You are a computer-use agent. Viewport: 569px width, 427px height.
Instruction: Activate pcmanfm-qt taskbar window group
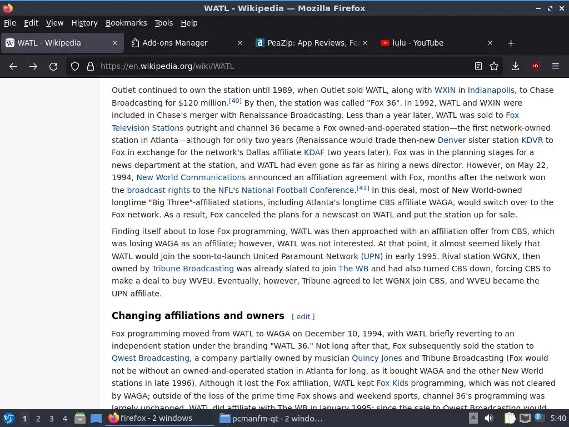pyautogui.click(x=272, y=418)
